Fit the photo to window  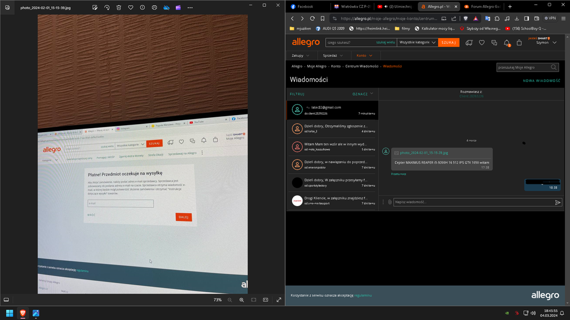click(254, 300)
